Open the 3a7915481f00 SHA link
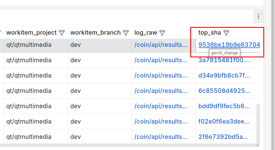The image size is (275, 150). (x=224, y=60)
